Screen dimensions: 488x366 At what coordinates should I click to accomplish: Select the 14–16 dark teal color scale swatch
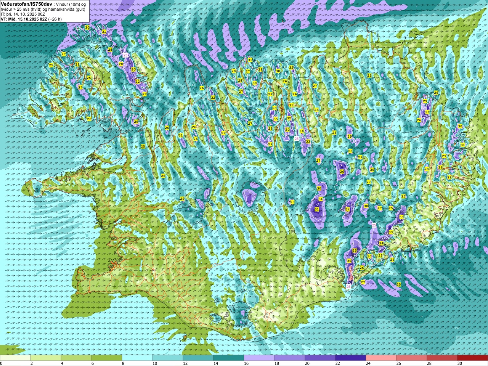229,358
